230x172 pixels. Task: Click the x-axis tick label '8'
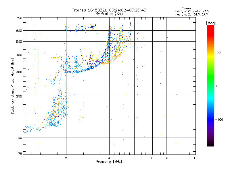tap(152, 158)
